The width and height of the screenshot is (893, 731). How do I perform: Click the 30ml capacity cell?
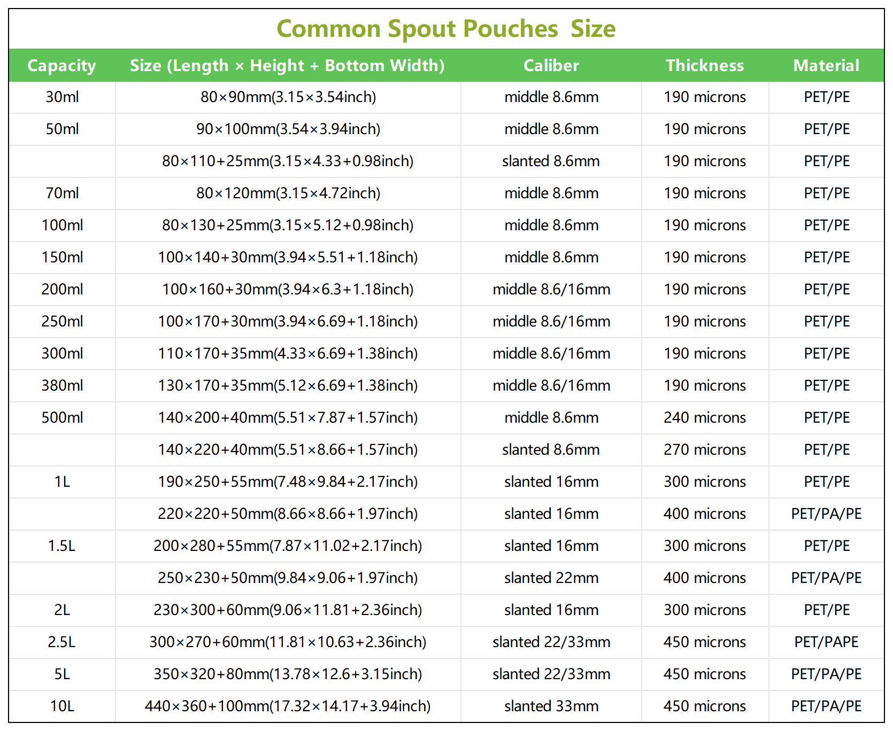point(62,97)
